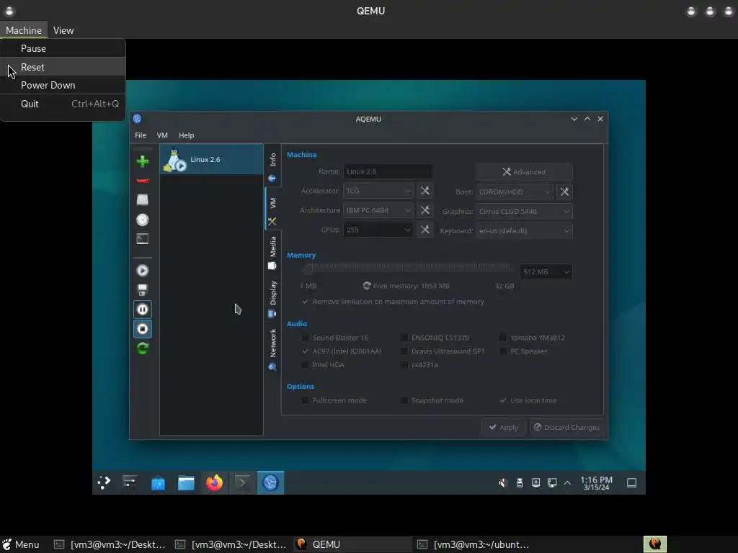The image size is (738, 553).
Task: Select Pause in the Machine menu
Action: point(63,48)
